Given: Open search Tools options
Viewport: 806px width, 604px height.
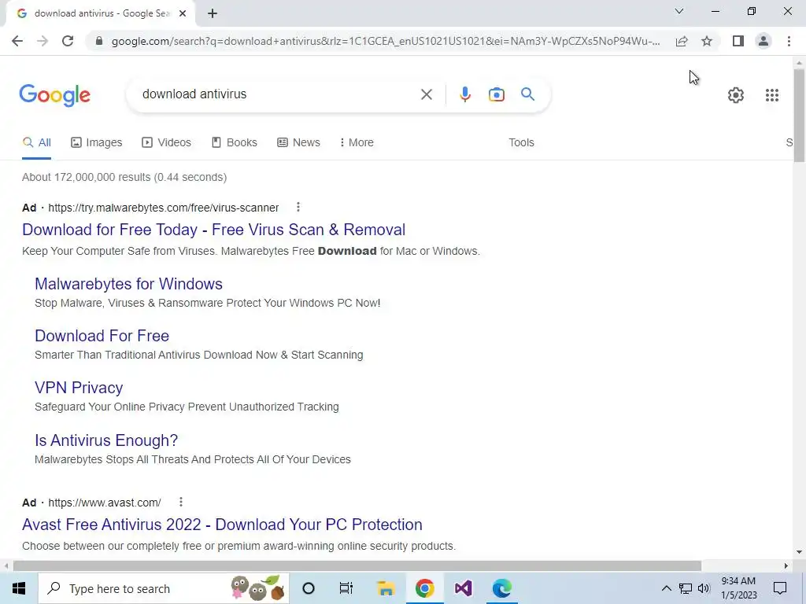Looking at the screenshot, I should click(x=521, y=142).
